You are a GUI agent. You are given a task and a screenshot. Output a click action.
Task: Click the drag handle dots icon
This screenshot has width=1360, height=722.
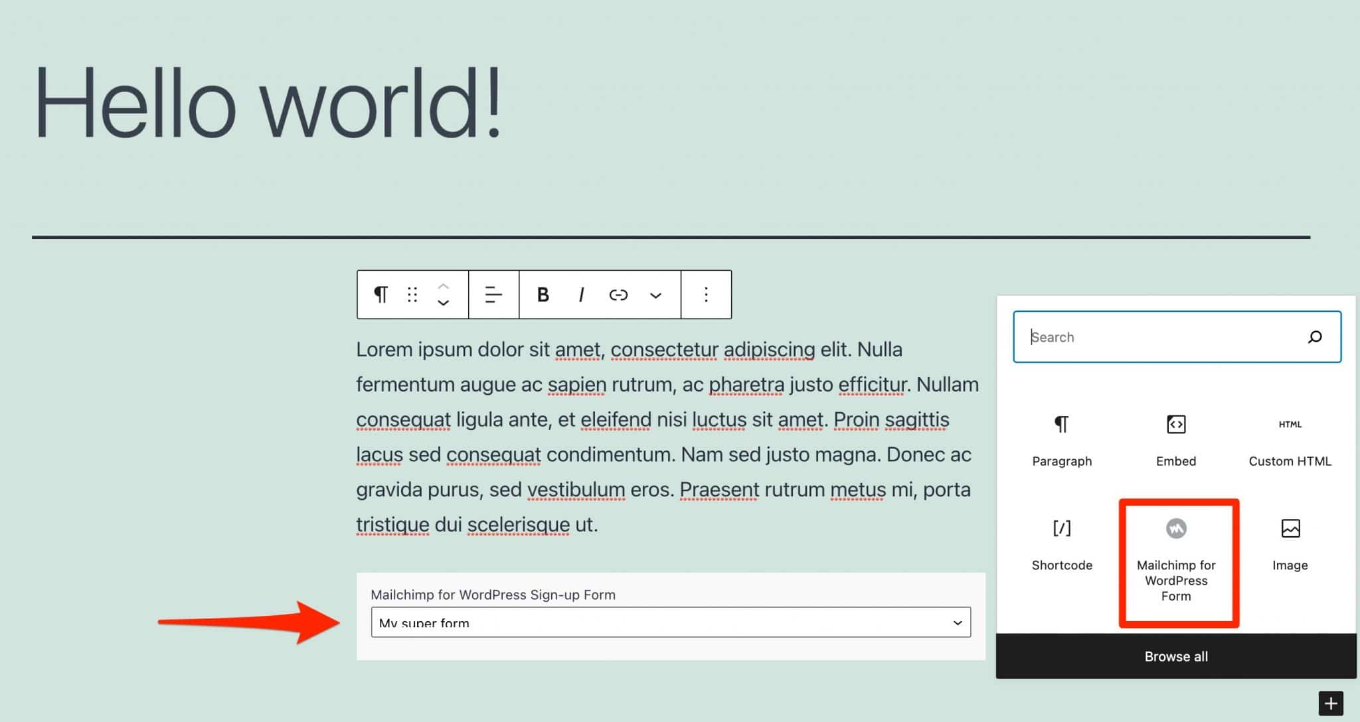coord(412,295)
